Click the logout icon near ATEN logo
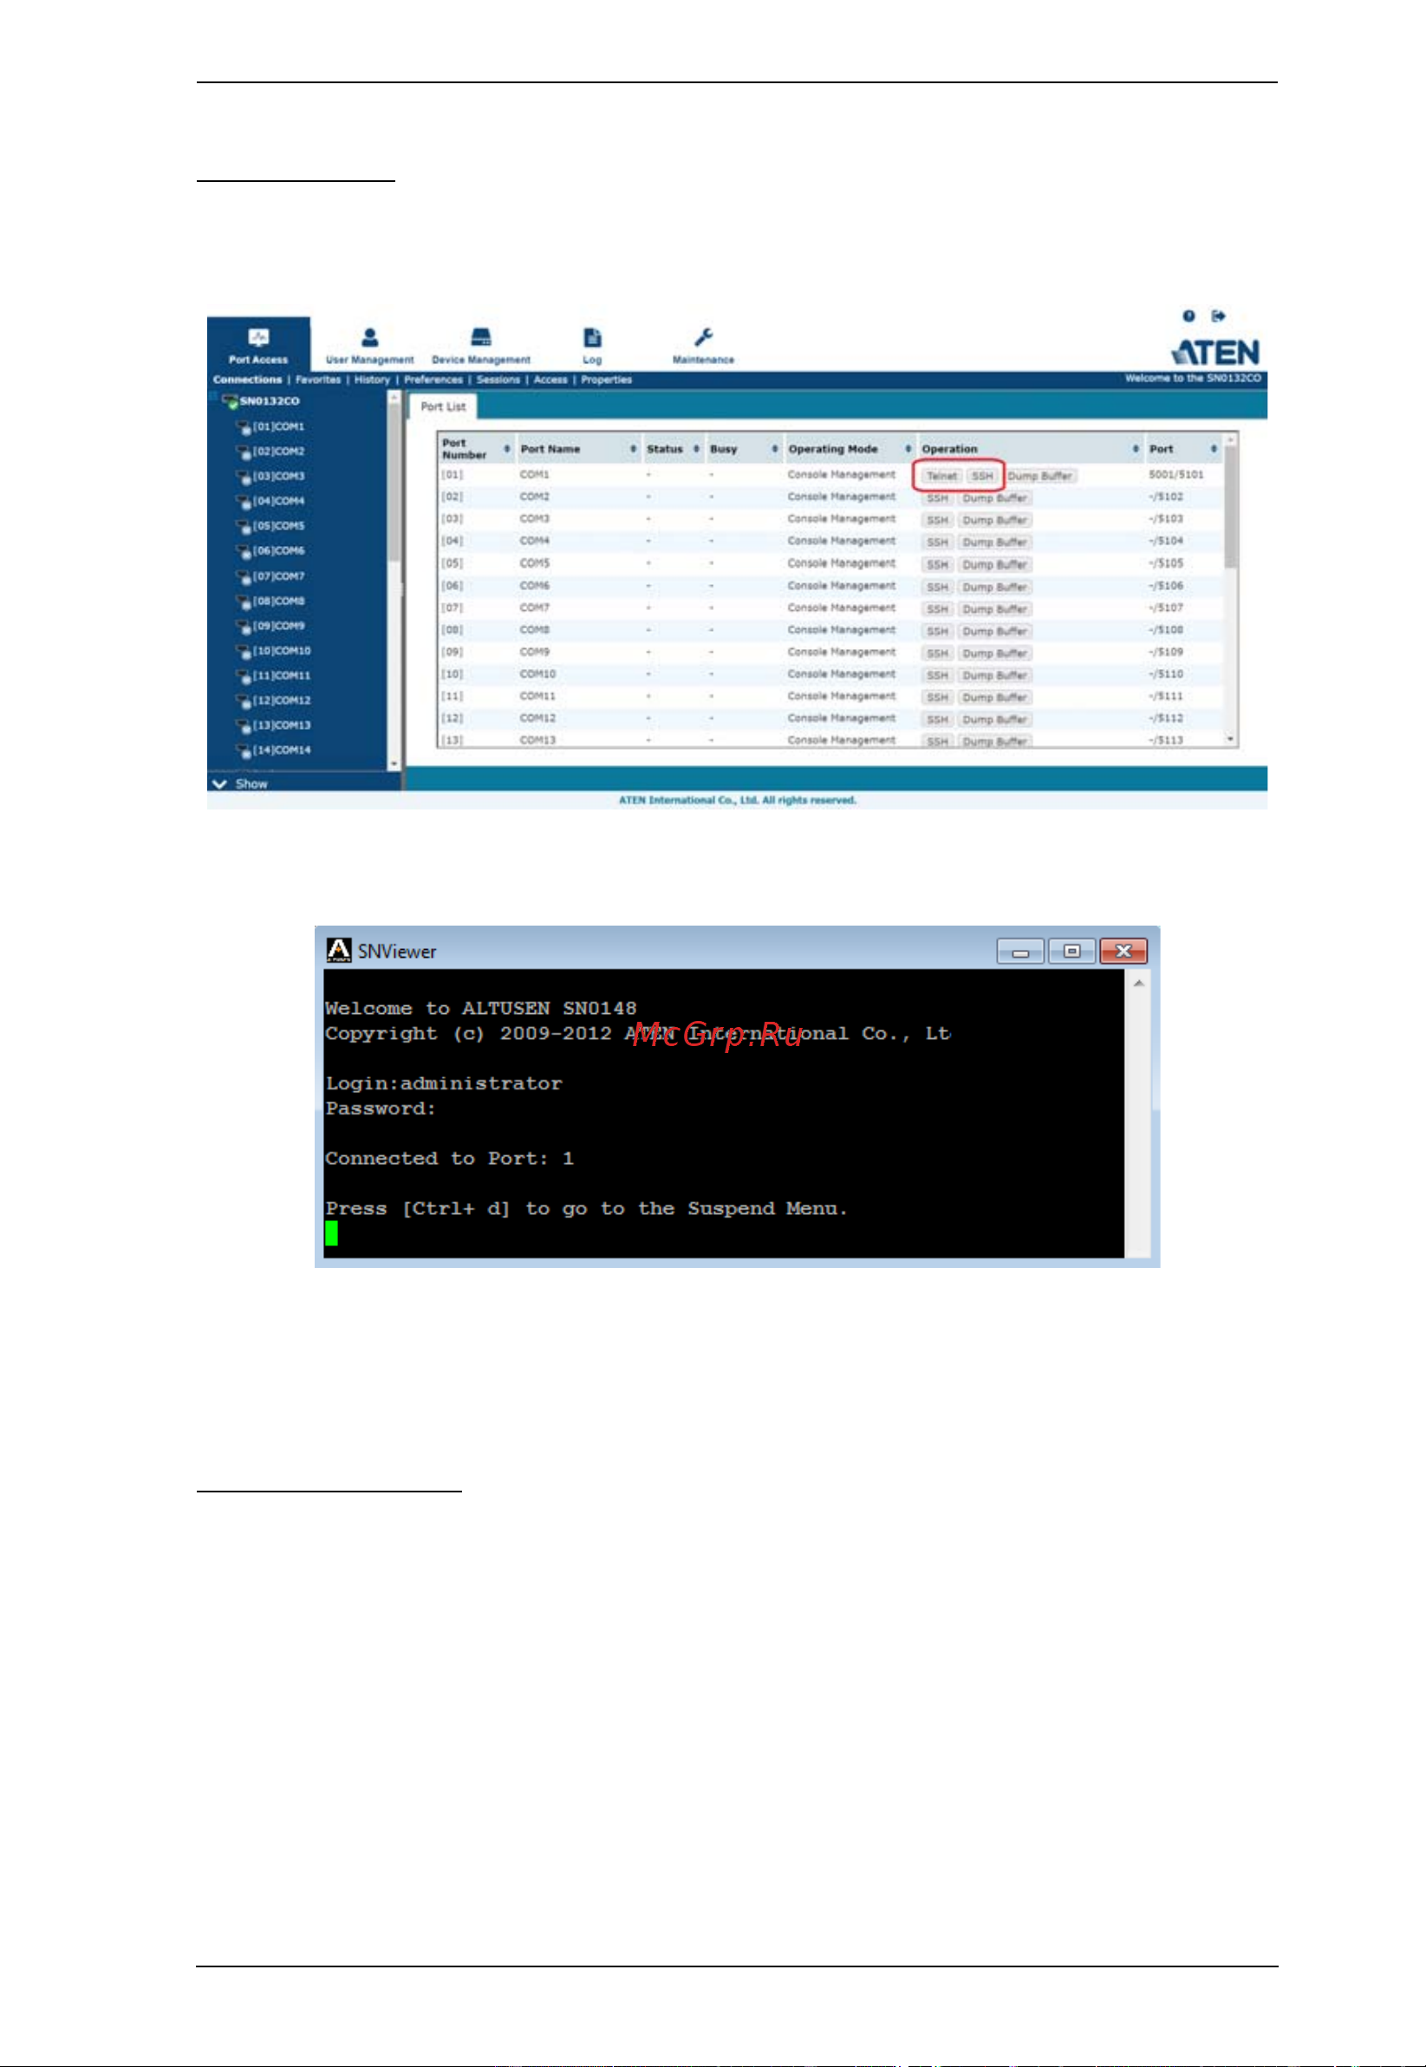Screen dimensions: 1426x2067 [1218, 315]
